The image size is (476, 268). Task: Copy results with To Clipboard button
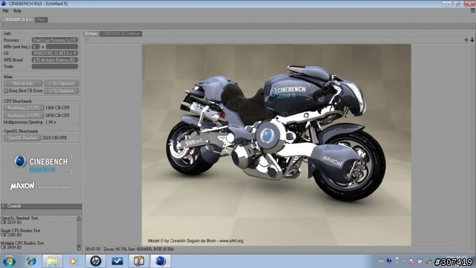tap(61, 83)
